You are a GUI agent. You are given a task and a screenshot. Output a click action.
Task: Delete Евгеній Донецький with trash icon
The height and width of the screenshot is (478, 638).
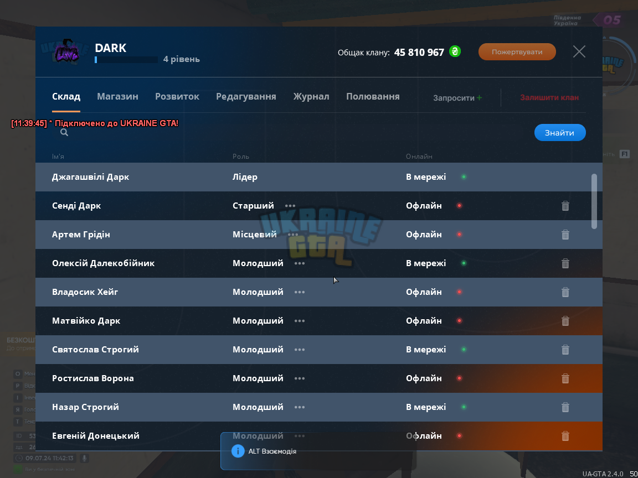click(565, 436)
